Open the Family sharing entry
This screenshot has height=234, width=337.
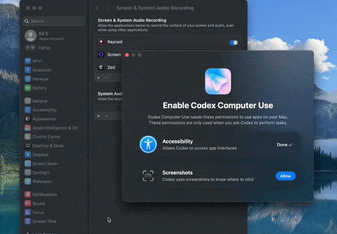coord(45,48)
